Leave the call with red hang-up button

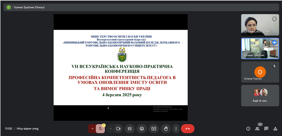(x=188, y=129)
